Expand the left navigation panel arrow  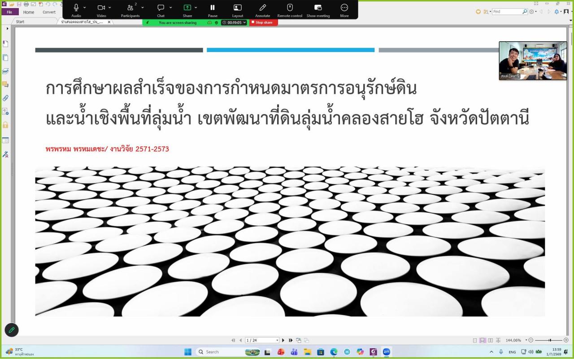(8, 28)
